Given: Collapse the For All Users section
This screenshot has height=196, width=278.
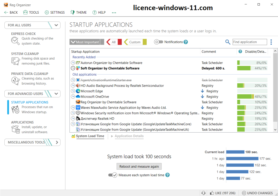Looking at the screenshot, I should pos(56,25).
